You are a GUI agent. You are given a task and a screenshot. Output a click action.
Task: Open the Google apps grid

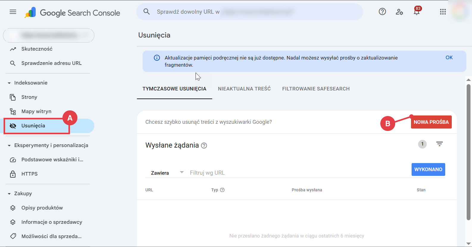pos(443,12)
